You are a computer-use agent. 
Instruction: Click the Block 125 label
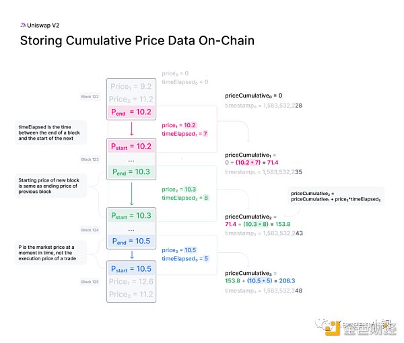[x=90, y=282]
